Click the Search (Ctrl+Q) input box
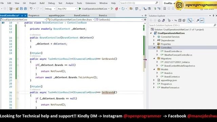The image size is (217, 122). coord(139,3)
